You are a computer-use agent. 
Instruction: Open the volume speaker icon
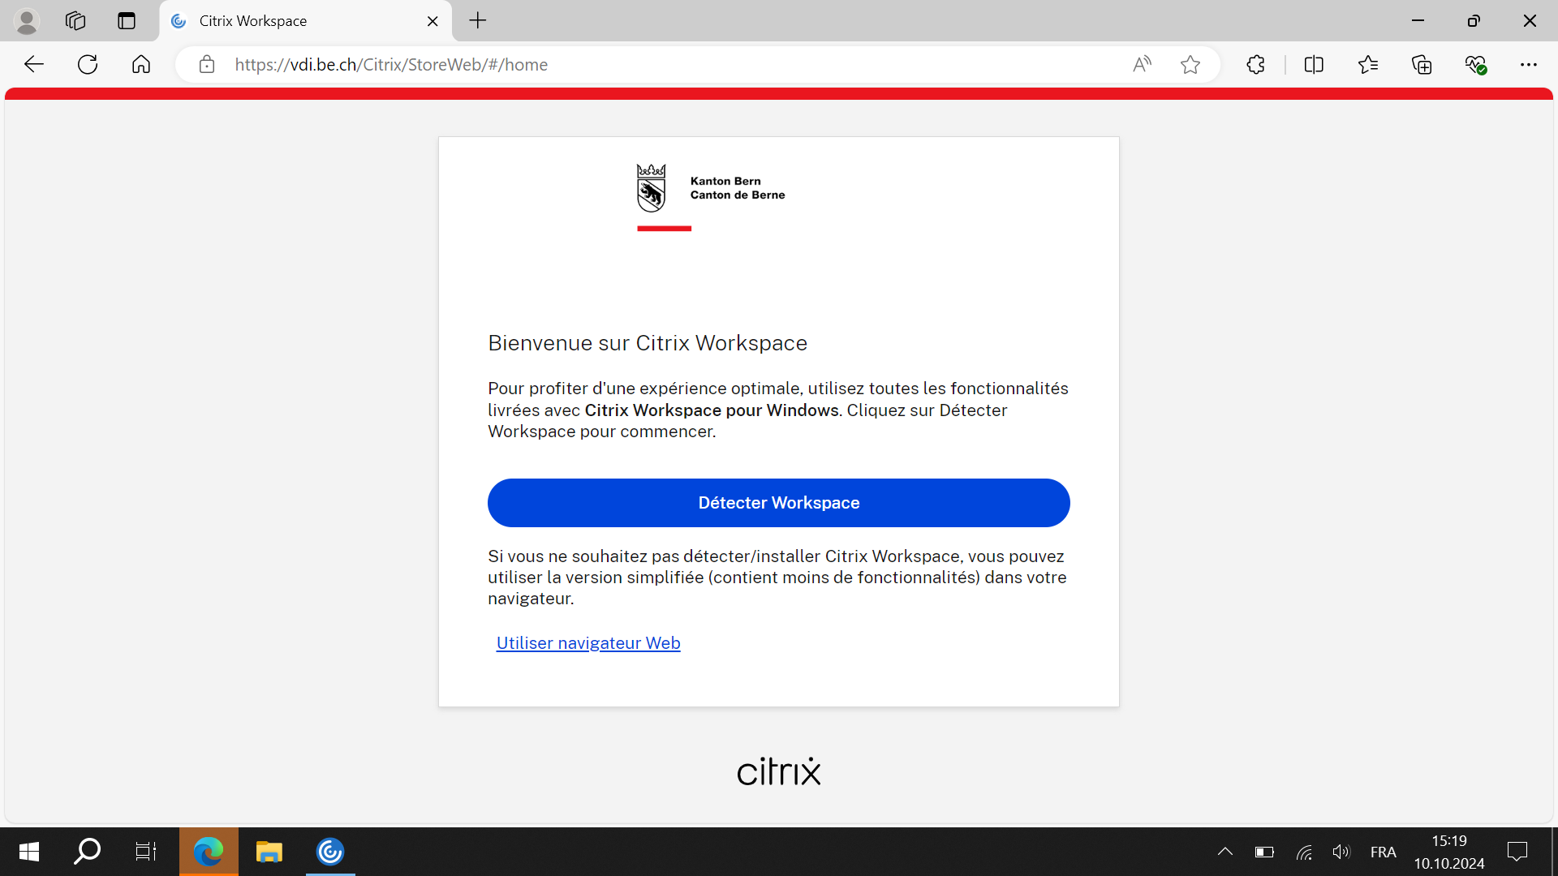coord(1341,852)
